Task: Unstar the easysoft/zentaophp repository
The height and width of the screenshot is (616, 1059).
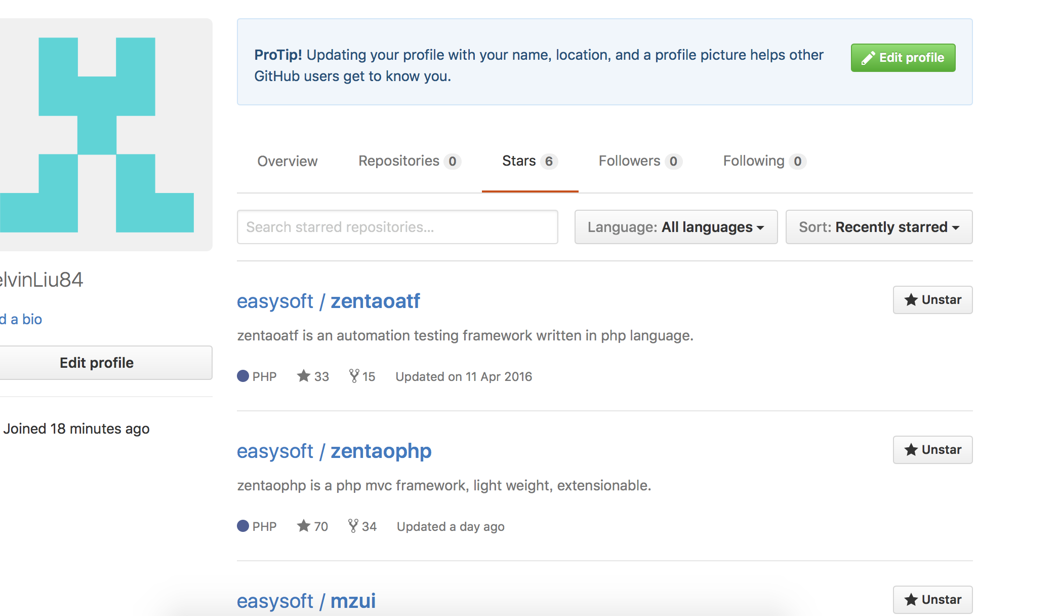Action: (932, 450)
